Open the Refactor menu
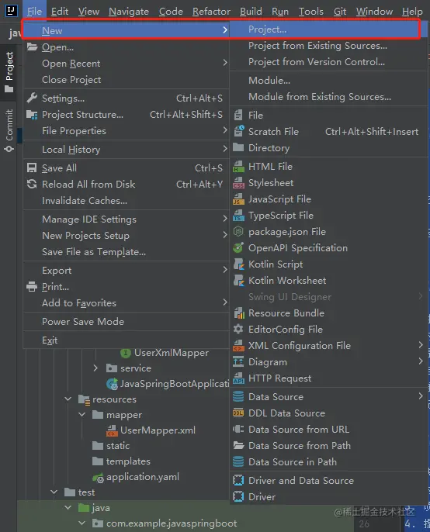The width and height of the screenshot is (430, 532). click(x=211, y=12)
